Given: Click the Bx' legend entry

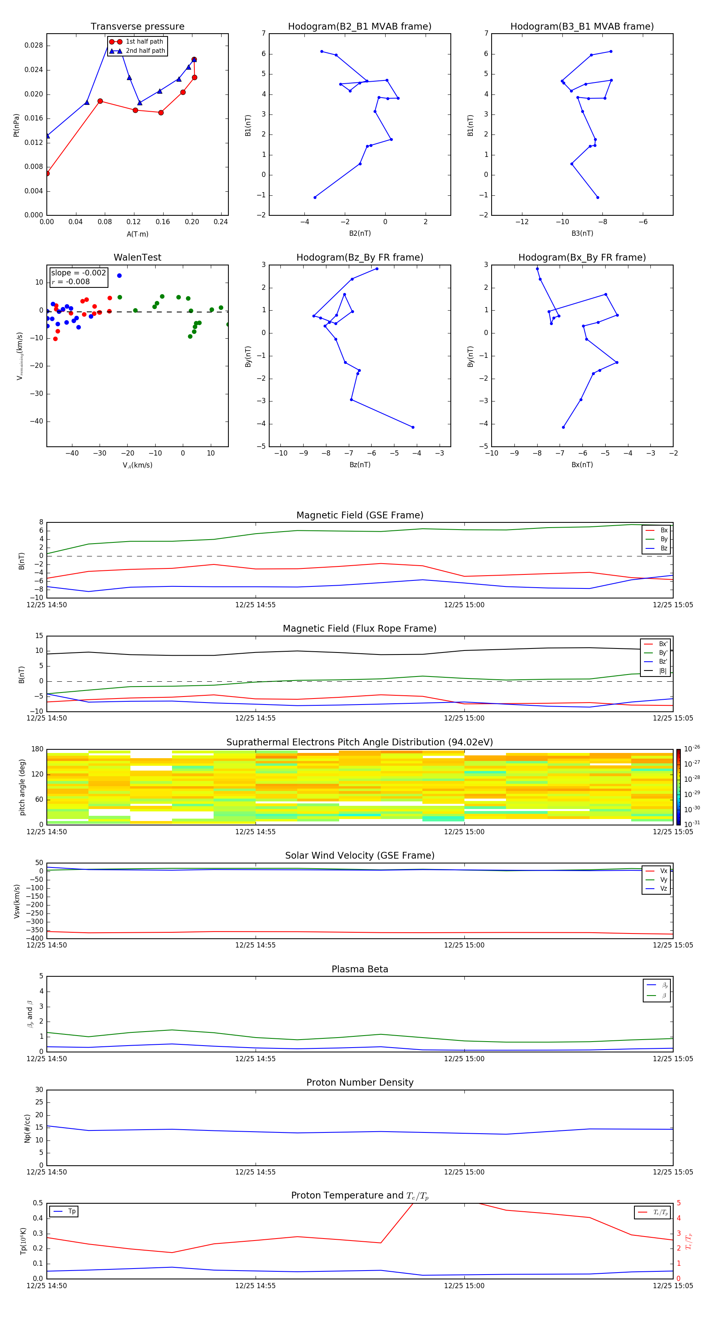Looking at the screenshot, I should tap(656, 644).
